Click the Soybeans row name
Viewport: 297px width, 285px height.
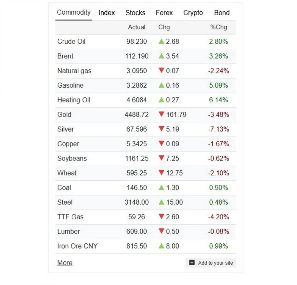tap(72, 158)
